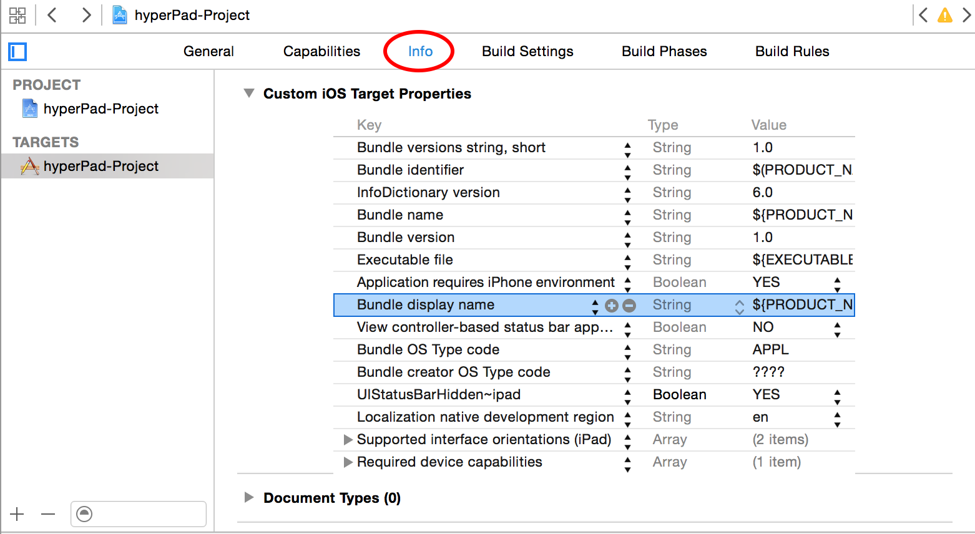This screenshot has width=975, height=534.
Task: Switch to the Capabilities tab
Action: point(321,51)
